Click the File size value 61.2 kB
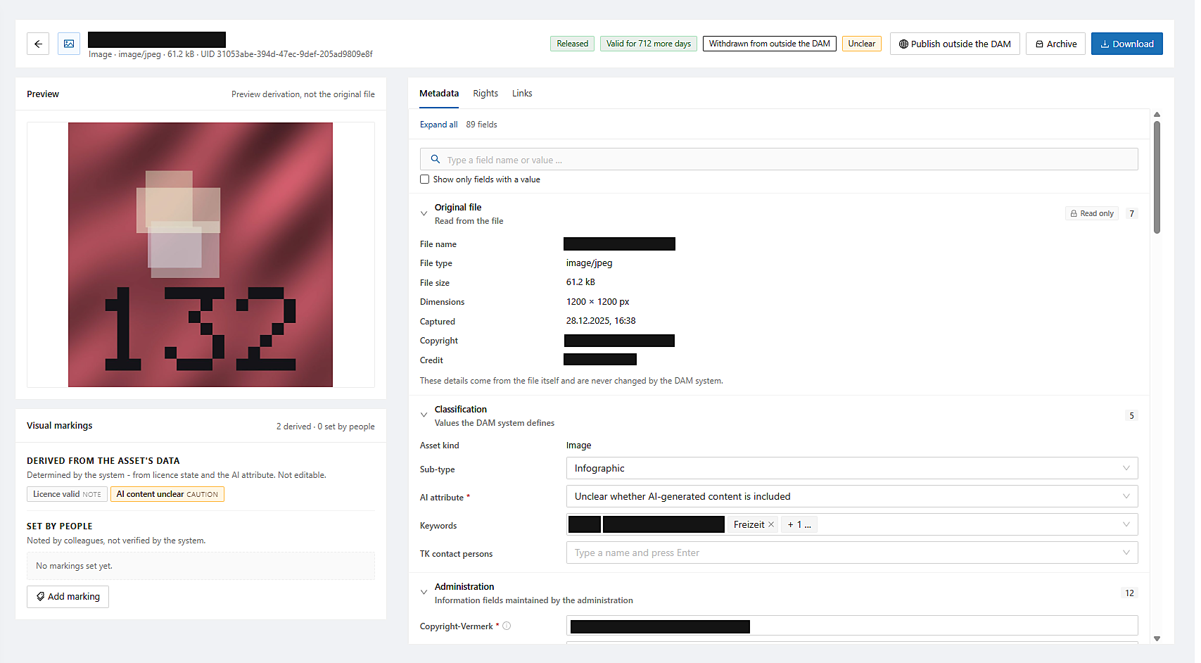The width and height of the screenshot is (1201, 663). pyautogui.click(x=580, y=282)
